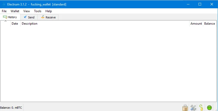The image size is (218, 111).
Task: Click the Balance column header
Action: coord(209,24)
